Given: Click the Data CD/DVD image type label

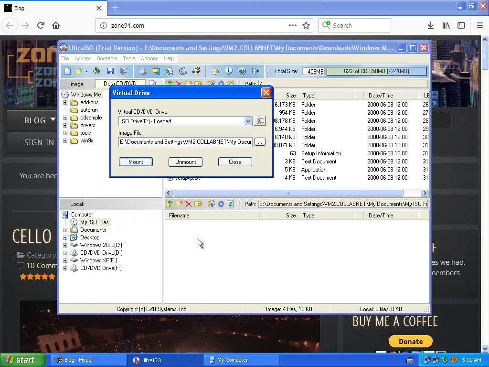Looking at the screenshot, I should pyautogui.click(x=120, y=84).
